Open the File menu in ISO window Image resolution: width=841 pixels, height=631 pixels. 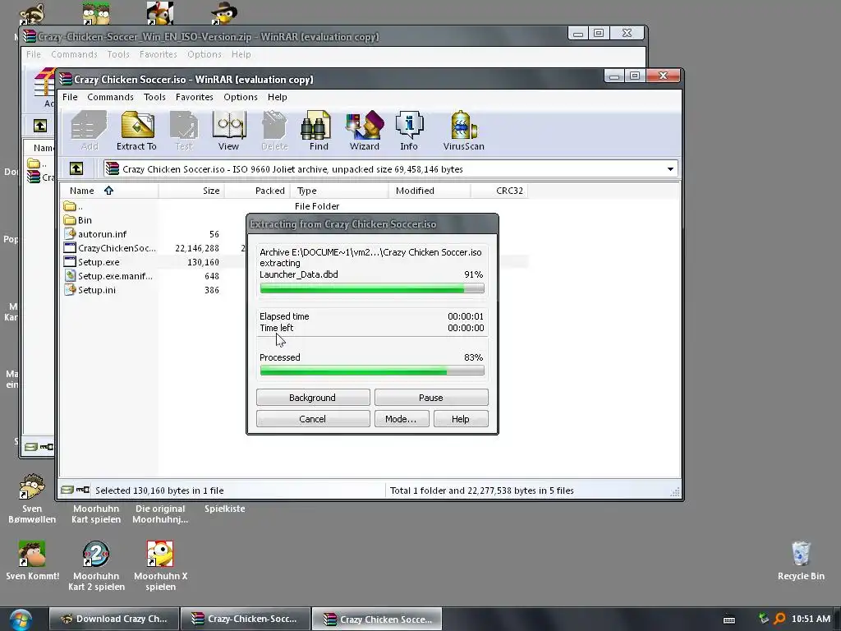point(70,97)
